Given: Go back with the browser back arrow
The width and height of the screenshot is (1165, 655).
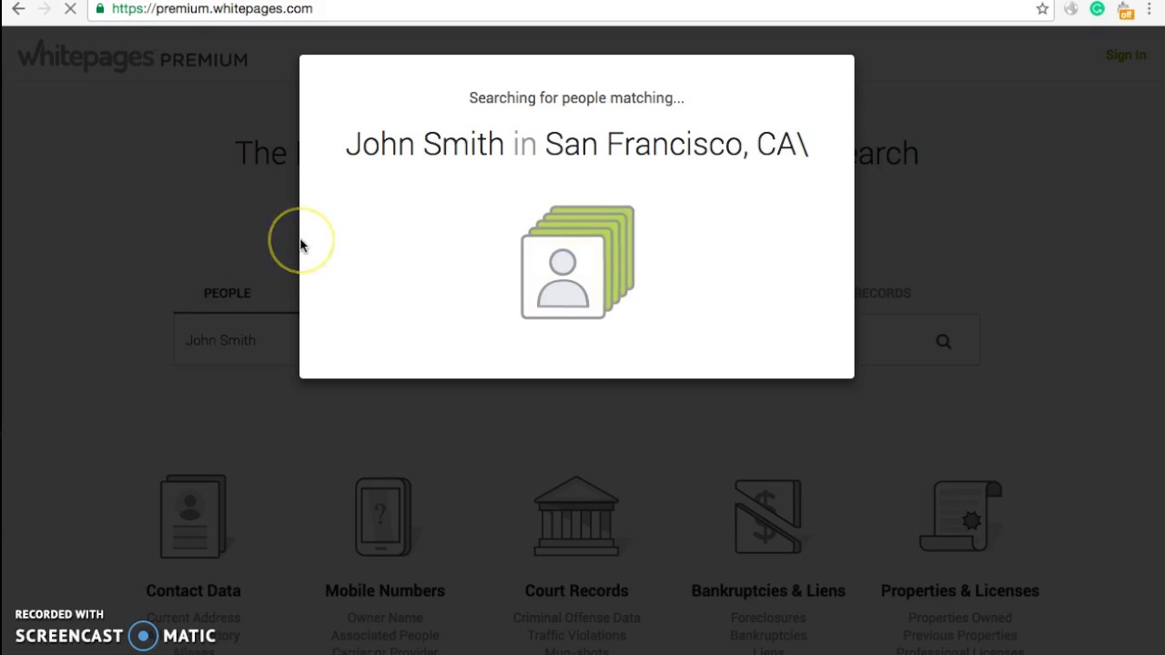Looking at the screenshot, I should (18, 9).
